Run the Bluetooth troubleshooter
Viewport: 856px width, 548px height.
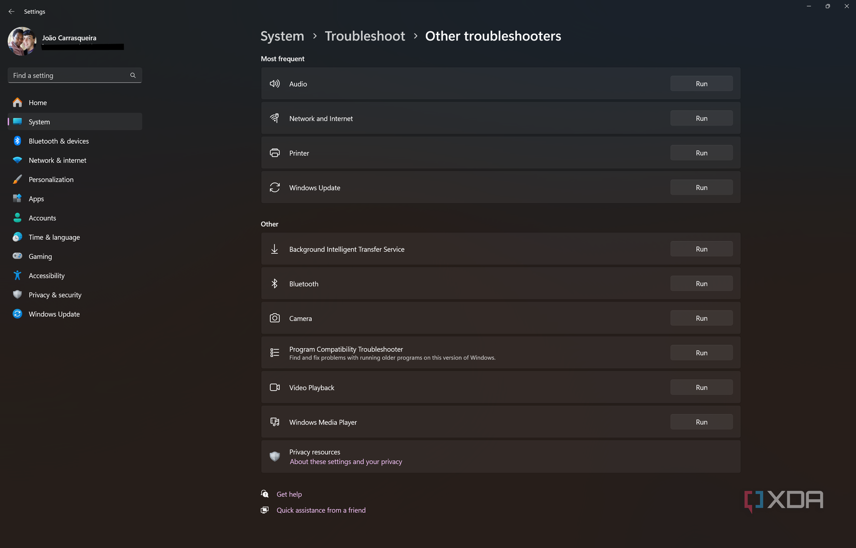[701, 284]
